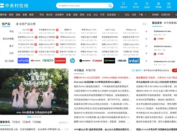
Task: Open the 手机 menu item in the navigation bar
Action: coord(42,15)
